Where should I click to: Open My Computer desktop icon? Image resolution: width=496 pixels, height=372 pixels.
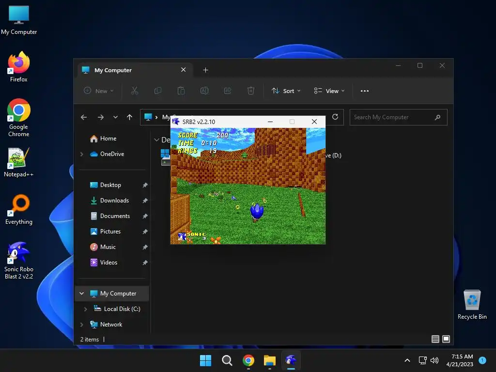[x=19, y=19]
